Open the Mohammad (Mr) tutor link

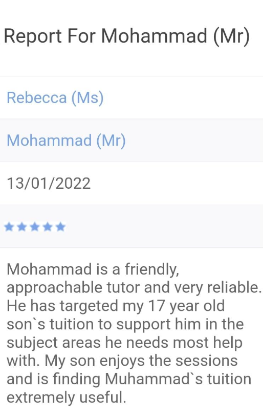coord(66,141)
